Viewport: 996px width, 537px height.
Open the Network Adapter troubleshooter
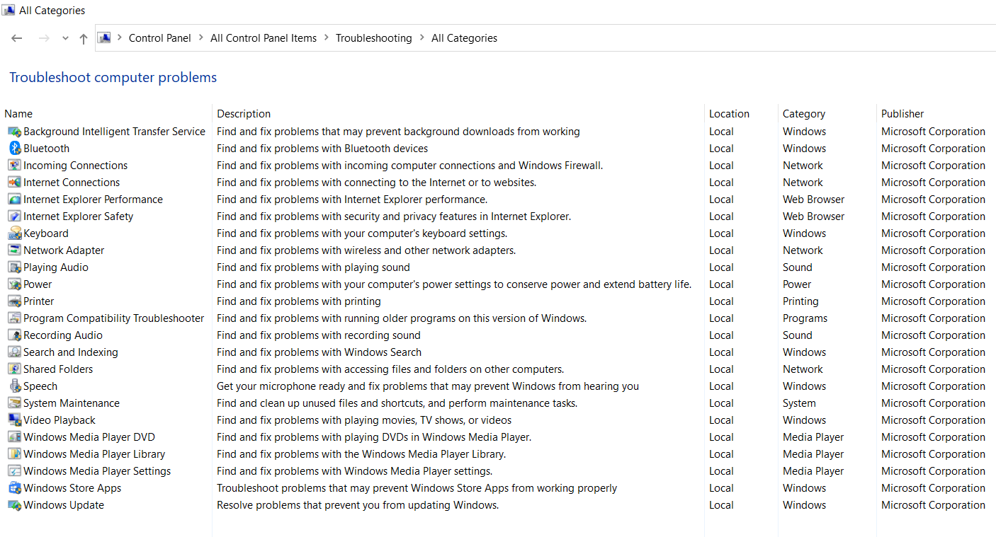coord(64,250)
